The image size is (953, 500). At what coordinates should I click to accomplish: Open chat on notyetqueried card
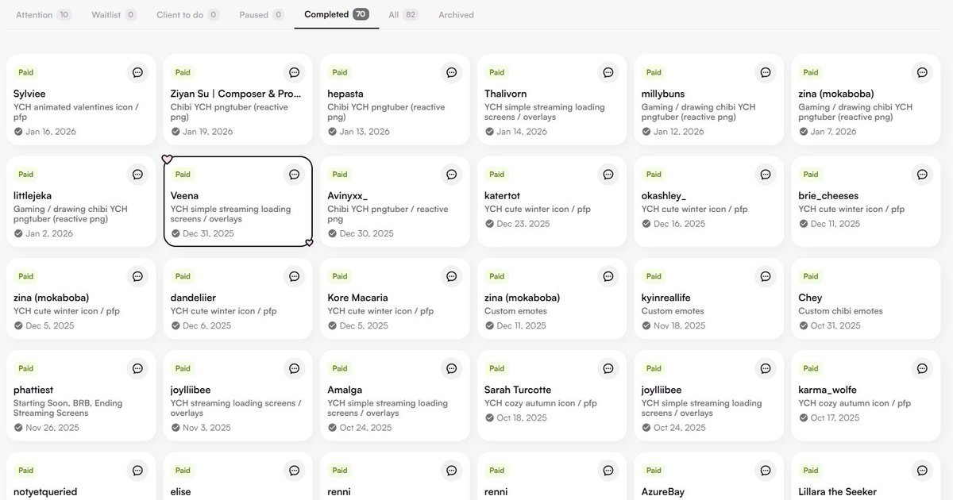click(137, 470)
